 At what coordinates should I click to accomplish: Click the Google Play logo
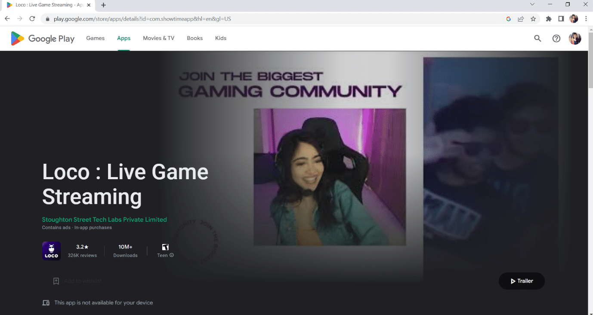click(43, 38)
